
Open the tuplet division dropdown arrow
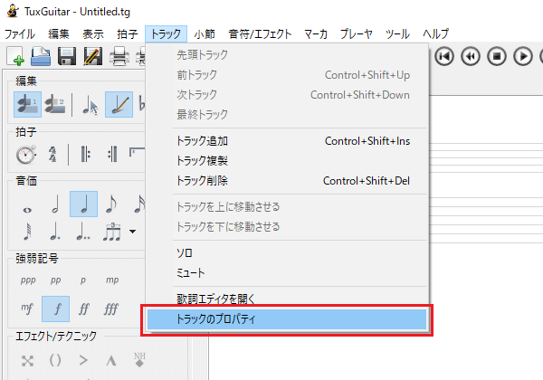click(133, 232)
